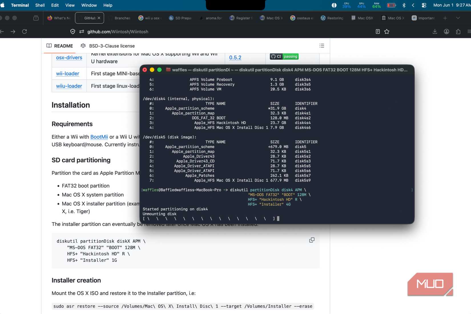The height and width of the screenshot is (314, 471).
Task: Open the browser extensions icon
Action: coord(458,32)
